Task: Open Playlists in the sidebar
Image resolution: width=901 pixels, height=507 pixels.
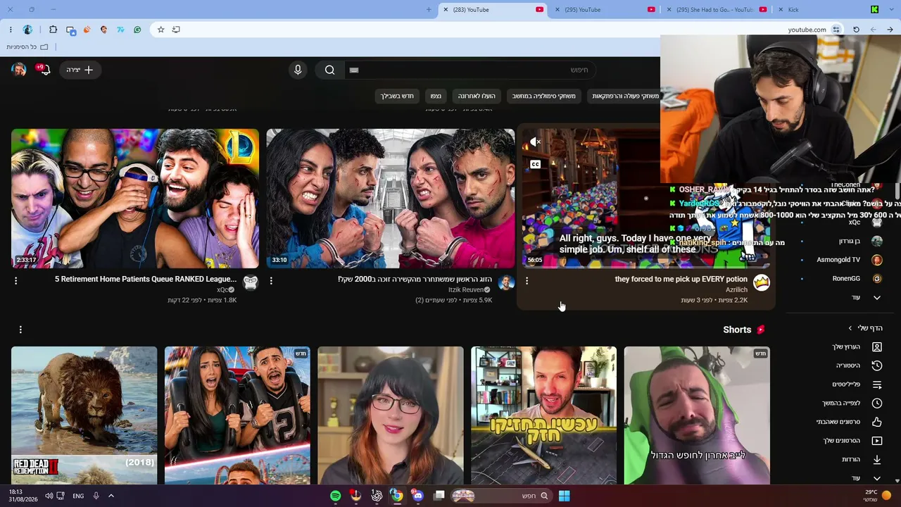Action: pos(856,384)
